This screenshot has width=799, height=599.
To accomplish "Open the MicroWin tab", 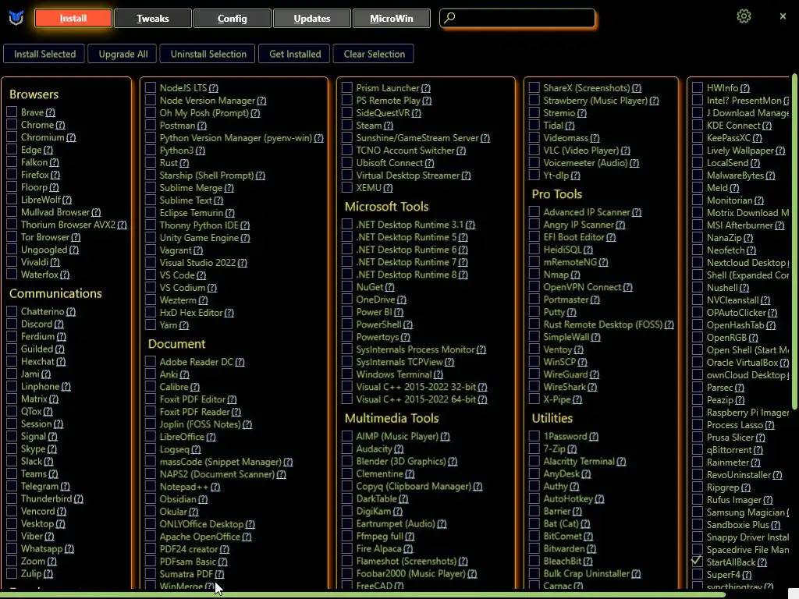I will pos(392,19).
